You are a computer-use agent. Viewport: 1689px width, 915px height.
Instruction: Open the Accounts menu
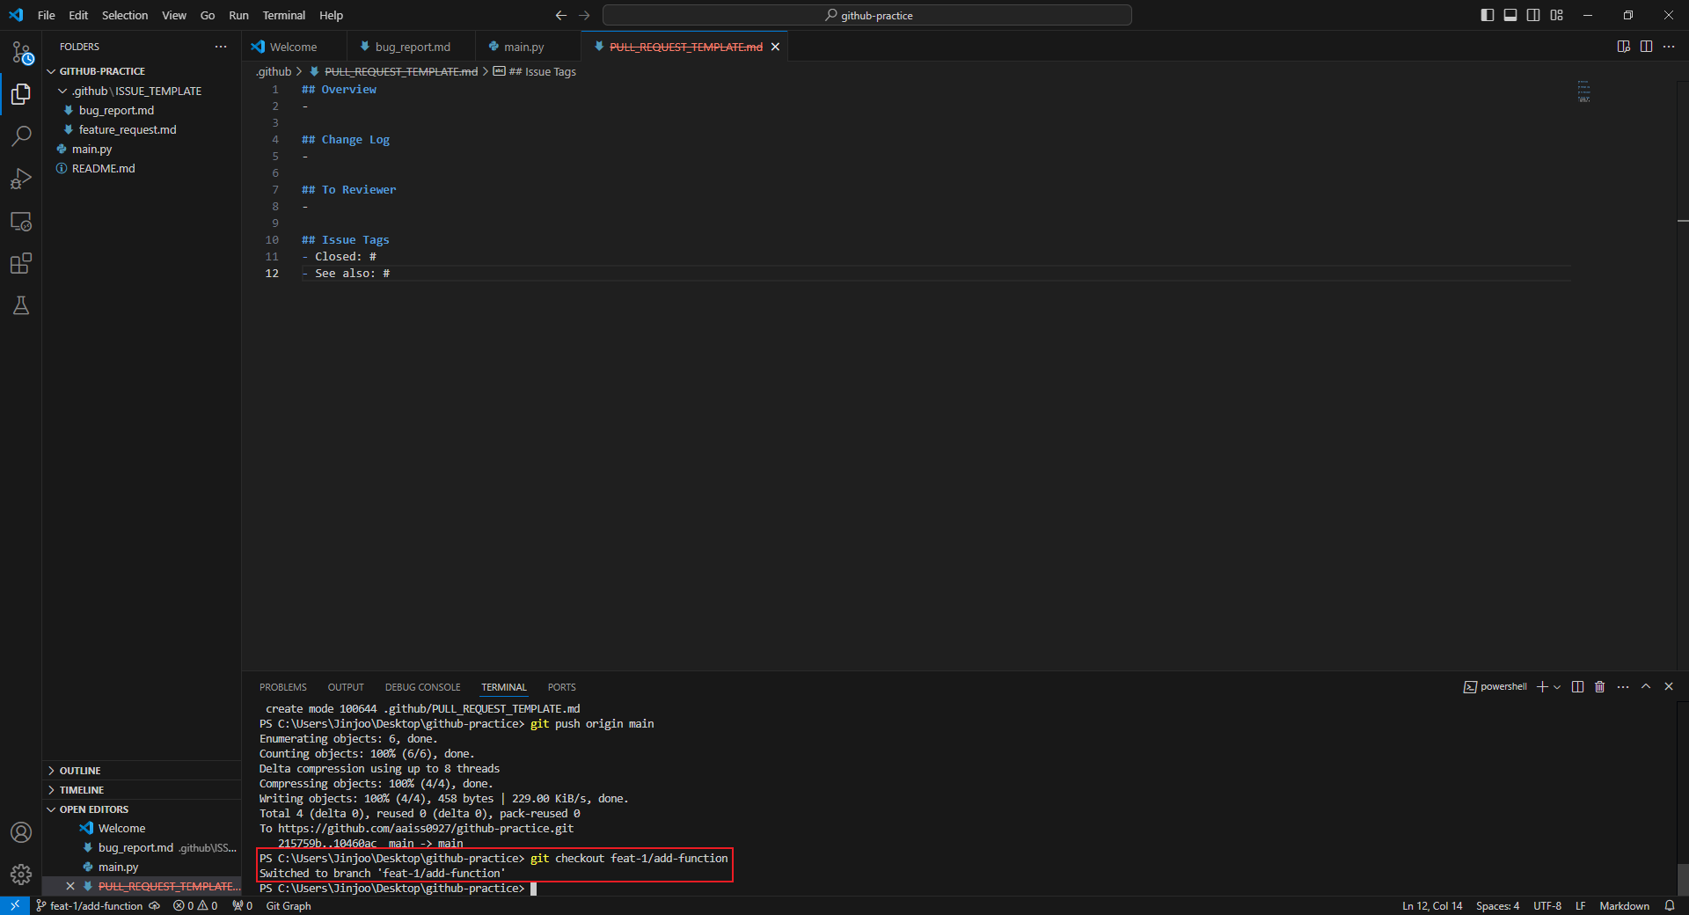[21, 832]
